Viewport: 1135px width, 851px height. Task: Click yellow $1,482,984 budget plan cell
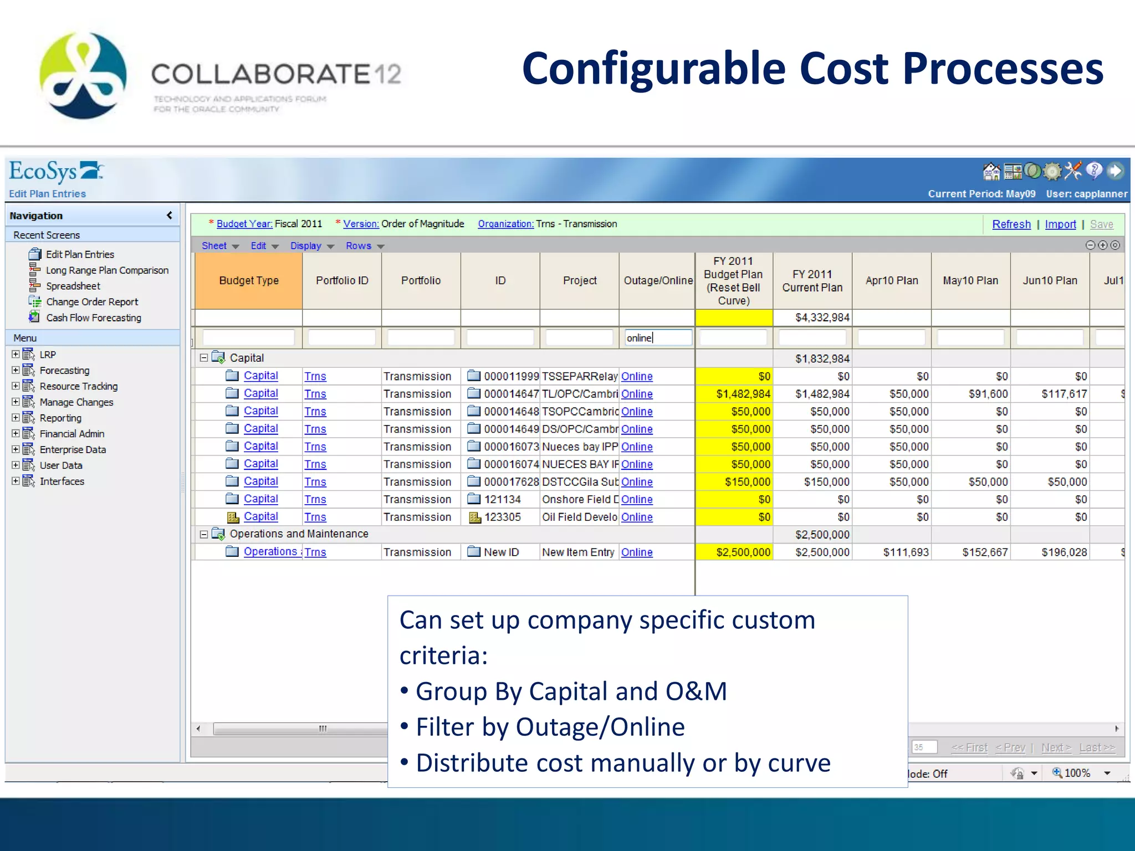[734, 393]
